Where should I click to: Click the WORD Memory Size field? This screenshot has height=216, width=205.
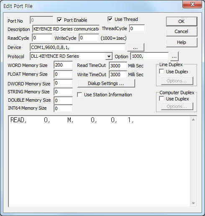tap(63, 65)
